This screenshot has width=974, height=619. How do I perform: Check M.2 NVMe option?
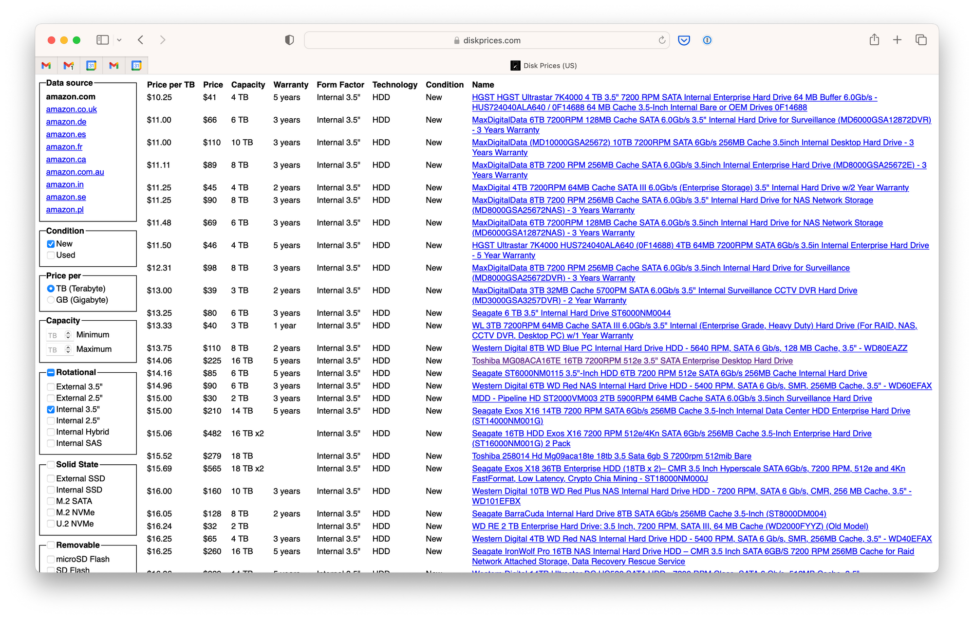[x=51, y=512]
